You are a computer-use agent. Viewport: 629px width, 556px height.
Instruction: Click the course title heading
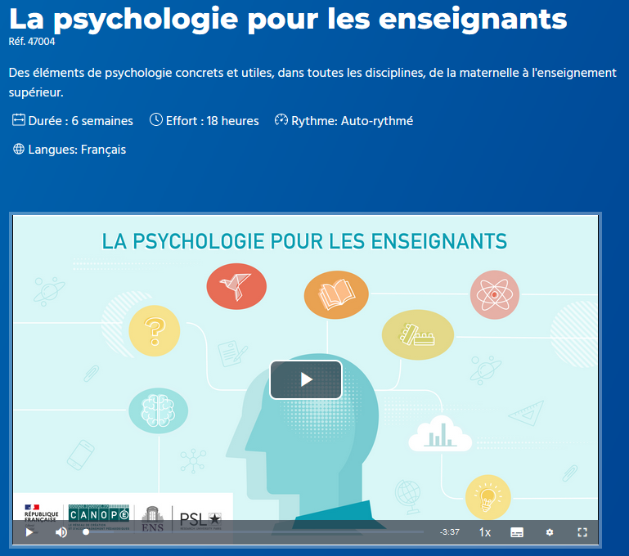tap(287, 18)
